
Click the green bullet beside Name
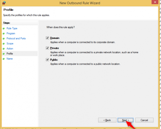(x=3, y=59)
